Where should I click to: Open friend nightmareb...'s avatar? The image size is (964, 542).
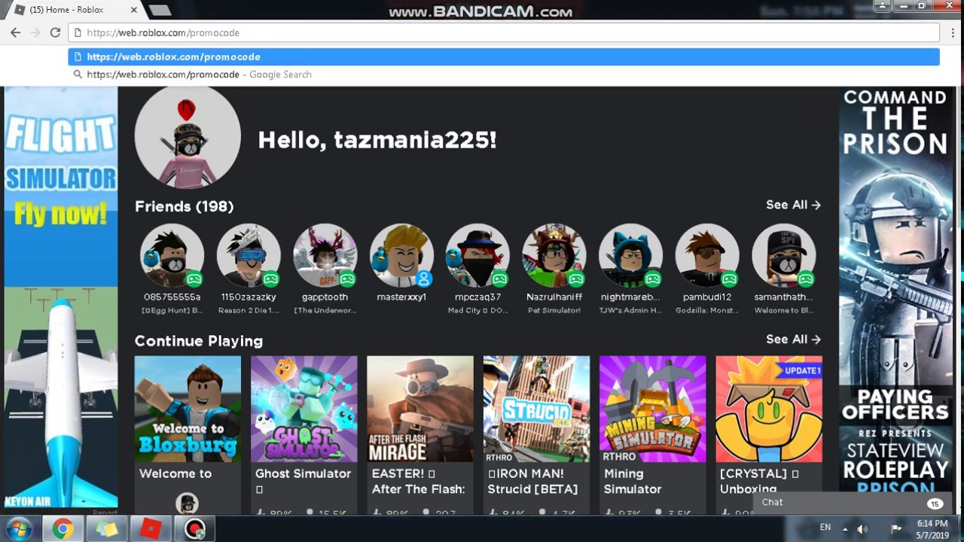pos(630,255)
